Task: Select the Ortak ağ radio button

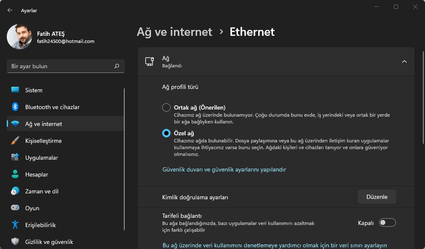Action: click(x=166, y=107)
